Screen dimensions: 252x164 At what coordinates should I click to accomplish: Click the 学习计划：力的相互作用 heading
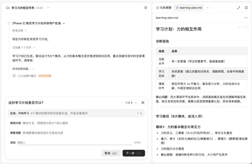(x=179, y=29)
